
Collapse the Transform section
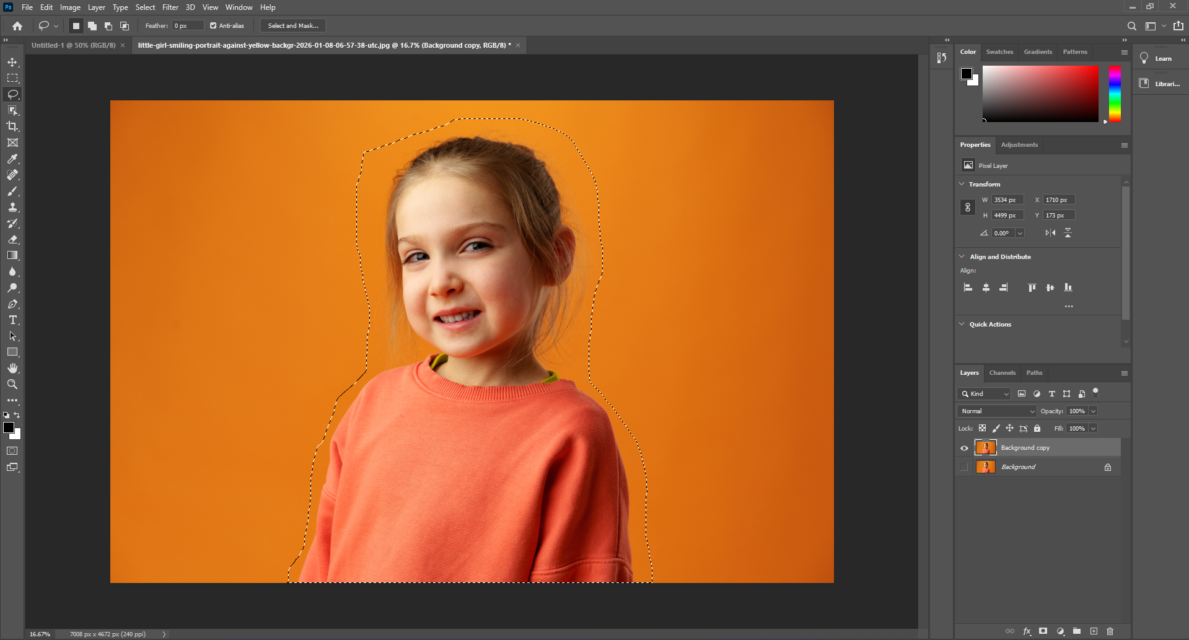[962, 184]
